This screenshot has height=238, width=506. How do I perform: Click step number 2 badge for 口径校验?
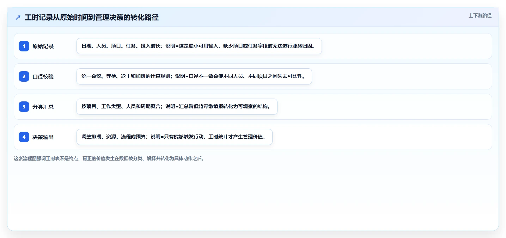click(x=24, y=76)
